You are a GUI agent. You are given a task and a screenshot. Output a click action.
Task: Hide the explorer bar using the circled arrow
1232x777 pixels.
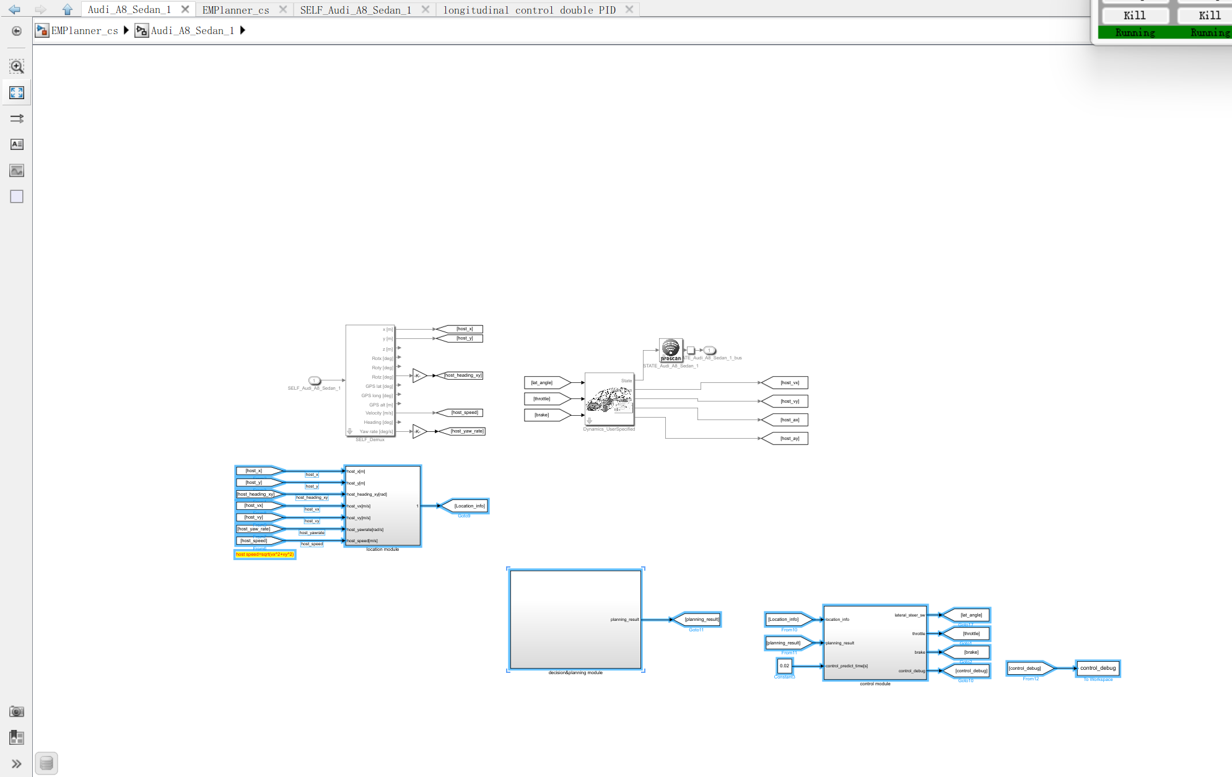[x=17, y=31]
